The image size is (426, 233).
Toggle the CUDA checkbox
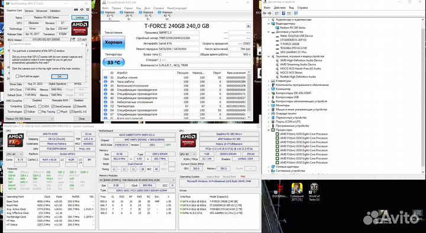(x=40, y=107)
